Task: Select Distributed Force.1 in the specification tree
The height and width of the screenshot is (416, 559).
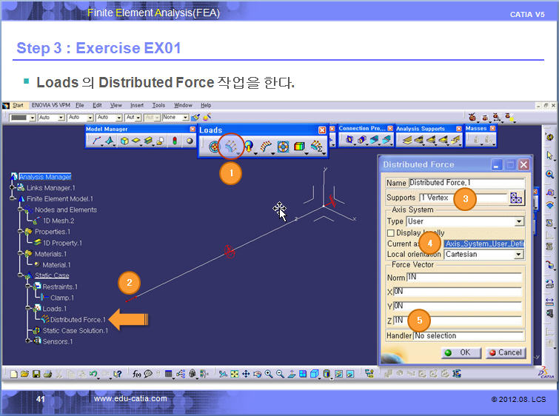Action: pyautogui.click(x=78, y=320)
